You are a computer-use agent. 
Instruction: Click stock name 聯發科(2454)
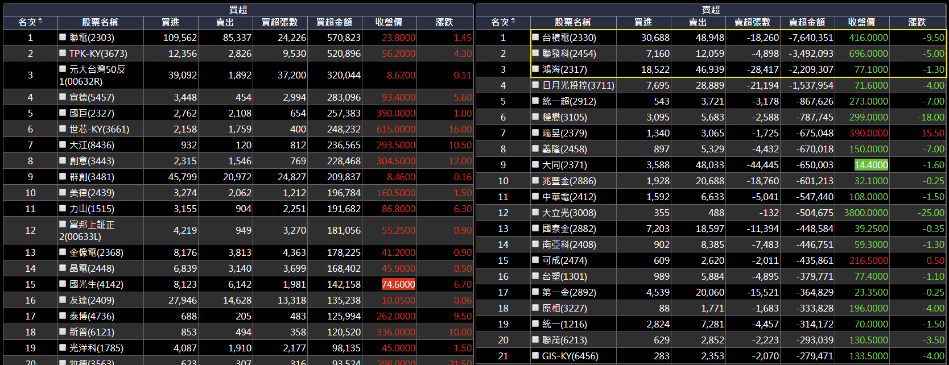(x=569, y=53)
